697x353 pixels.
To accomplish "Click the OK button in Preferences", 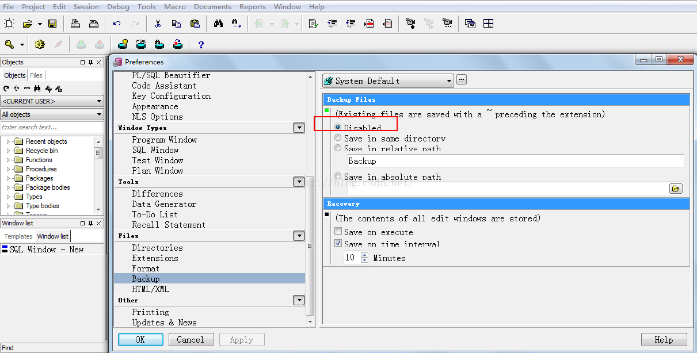I will [140, 339].
